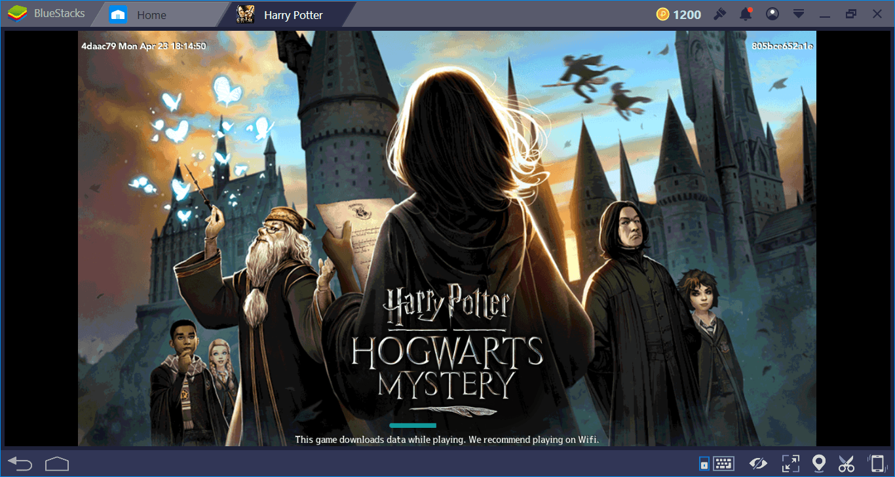Toggle the keyboard controls overlay icon
Image resolution: width=895 pixels, height=477 pixels.
pyautogui.click(x=704, y=464)
